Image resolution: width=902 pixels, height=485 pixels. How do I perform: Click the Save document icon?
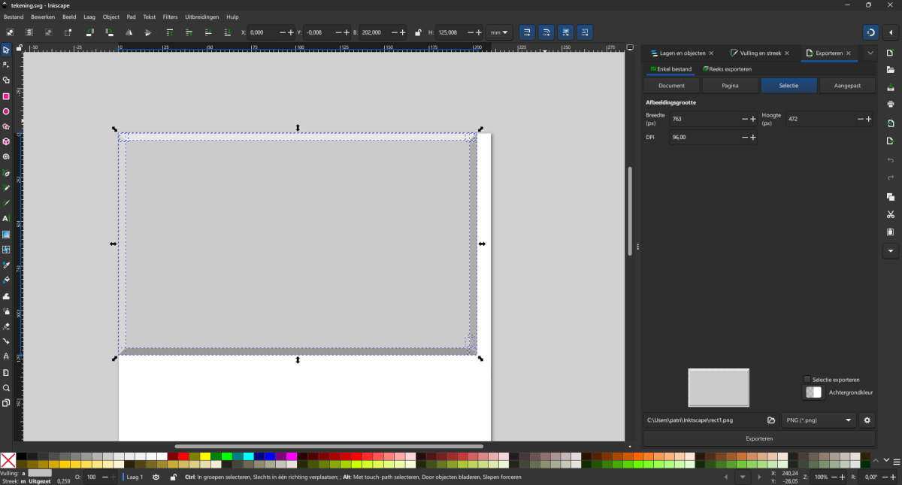[891, 87]
